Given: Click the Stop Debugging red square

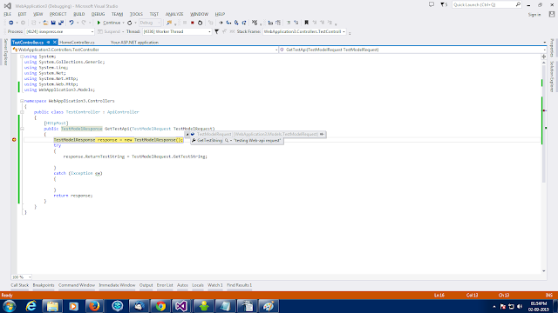Looking at the screenshot, I should pos(192,23).
